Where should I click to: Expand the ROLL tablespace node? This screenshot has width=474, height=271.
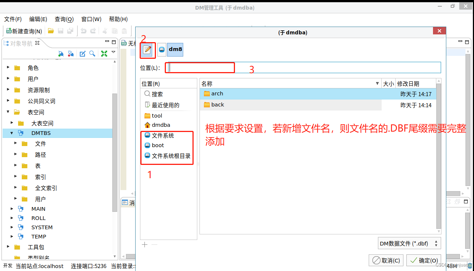point(12,218)
